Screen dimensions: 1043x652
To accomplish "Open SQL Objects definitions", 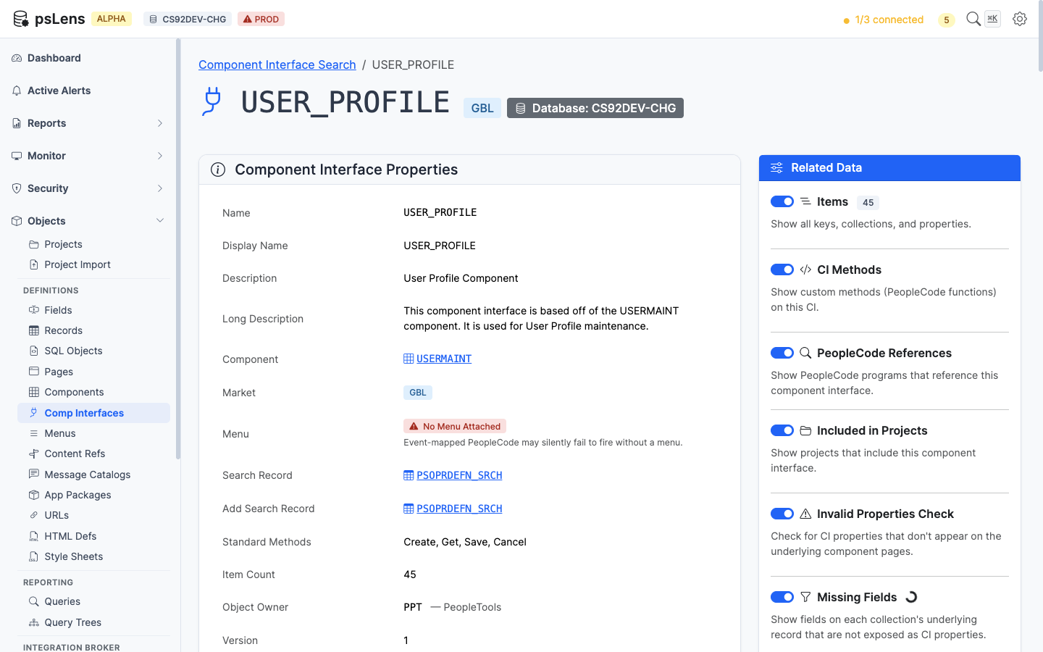I will pos(93,351).
